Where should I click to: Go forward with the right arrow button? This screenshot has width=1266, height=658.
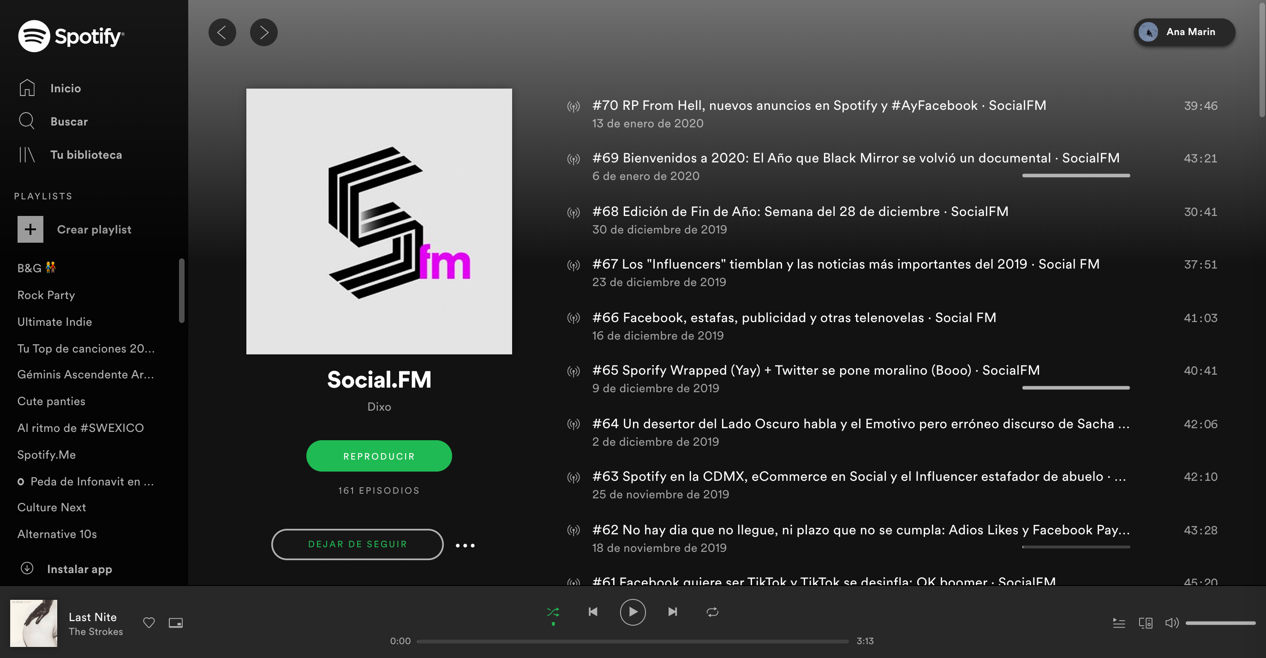(x=264, y=32)
